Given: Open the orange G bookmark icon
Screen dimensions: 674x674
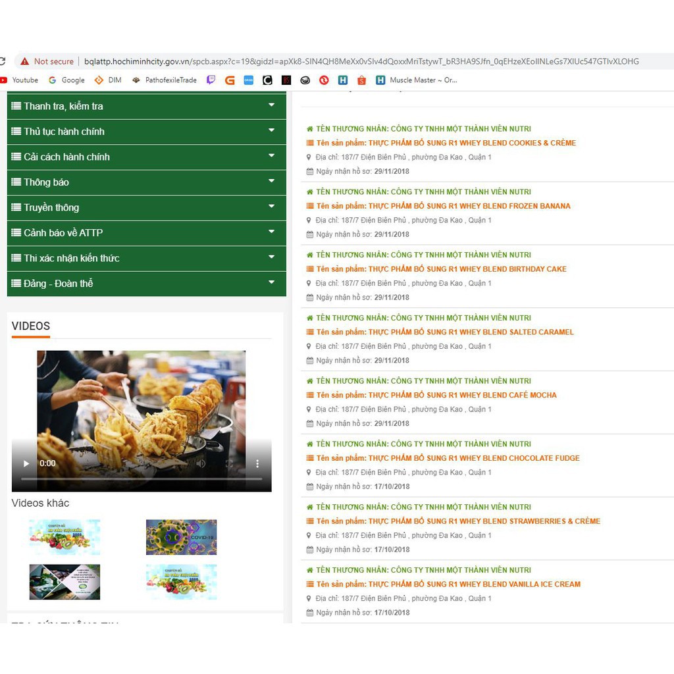Looking at the screenshot, I should (x=230, y=80).
